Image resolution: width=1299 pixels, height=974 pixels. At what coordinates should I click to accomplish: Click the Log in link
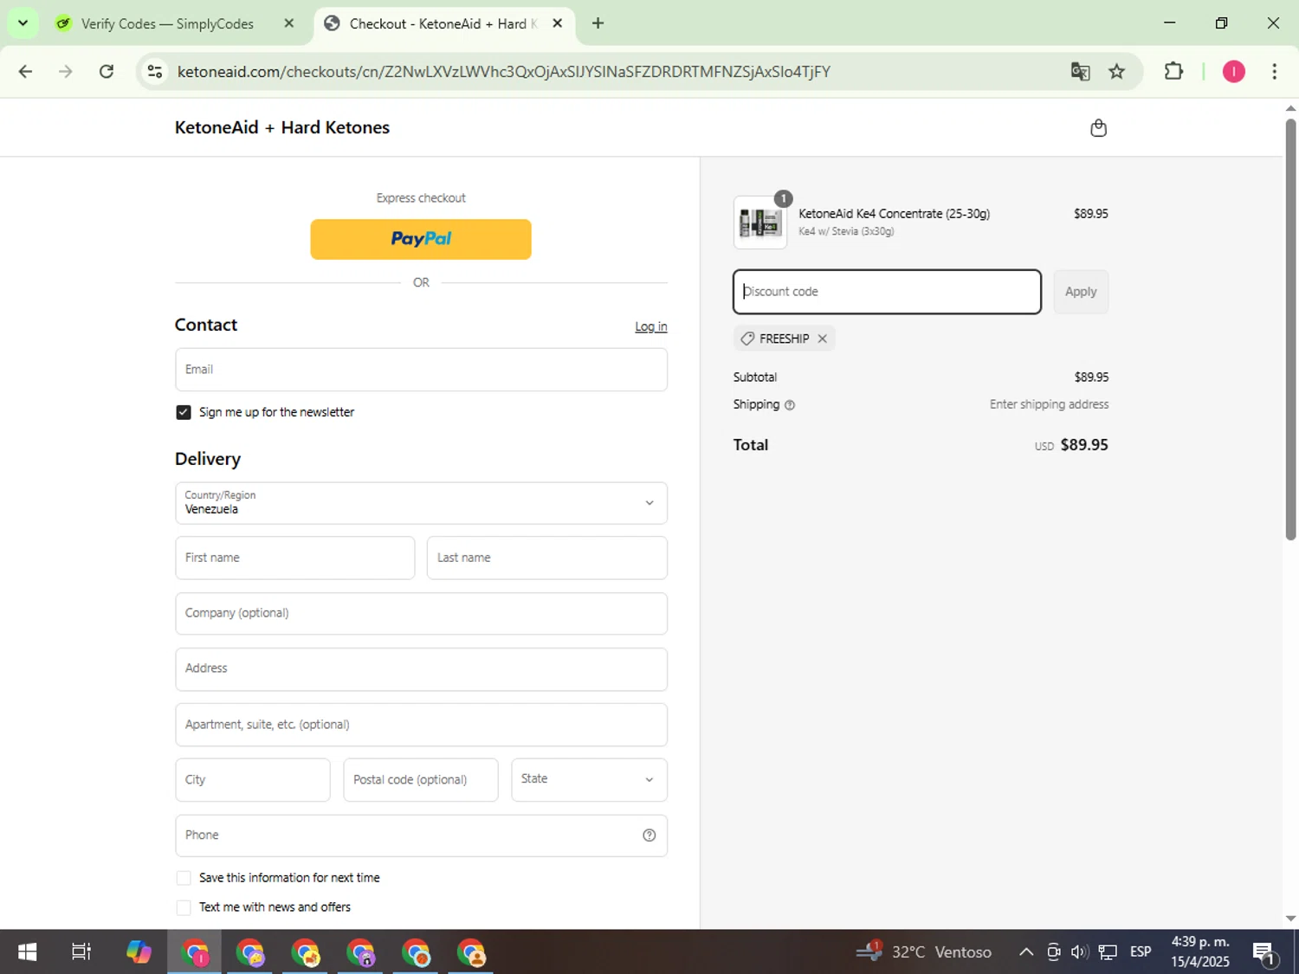(x=651, y=326)
